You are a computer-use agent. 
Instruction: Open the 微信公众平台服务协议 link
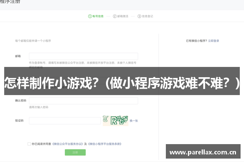(x=67, y=144)
